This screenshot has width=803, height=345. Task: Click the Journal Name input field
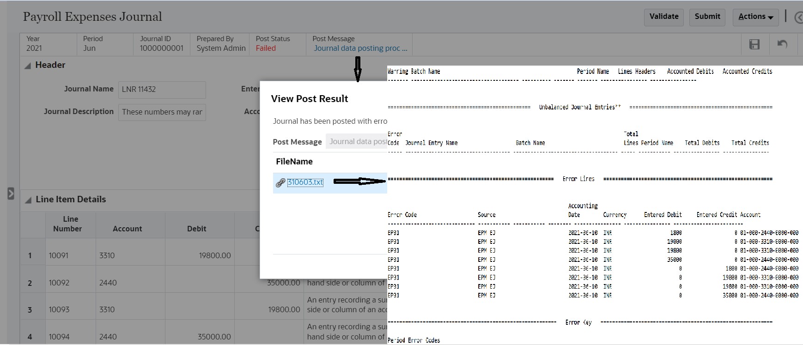coord(162,90)
